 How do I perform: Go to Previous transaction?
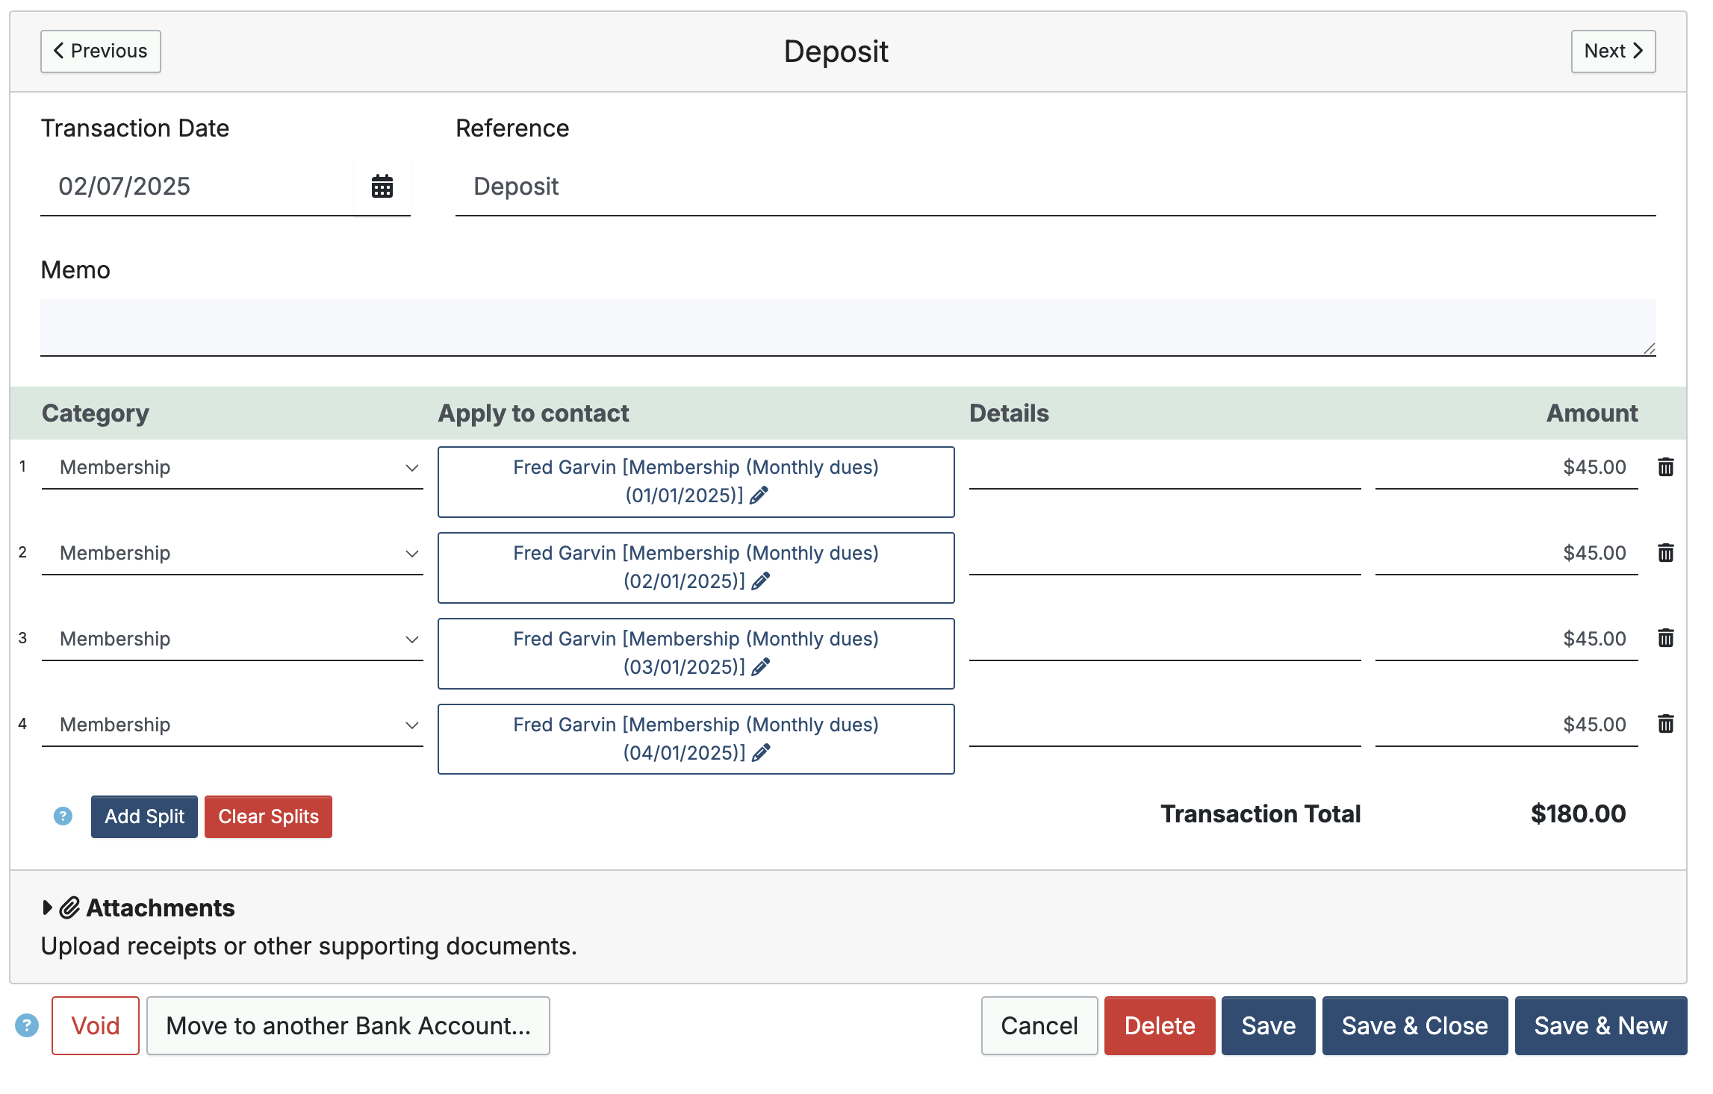point(101,51)
